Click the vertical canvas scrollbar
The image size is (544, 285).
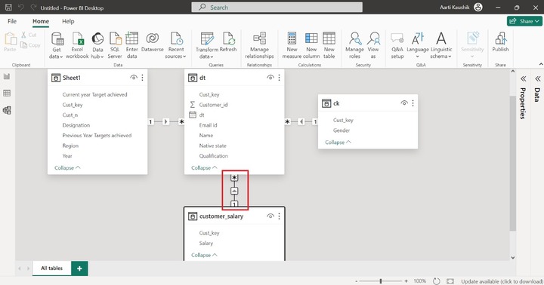(x=513, y=164)
